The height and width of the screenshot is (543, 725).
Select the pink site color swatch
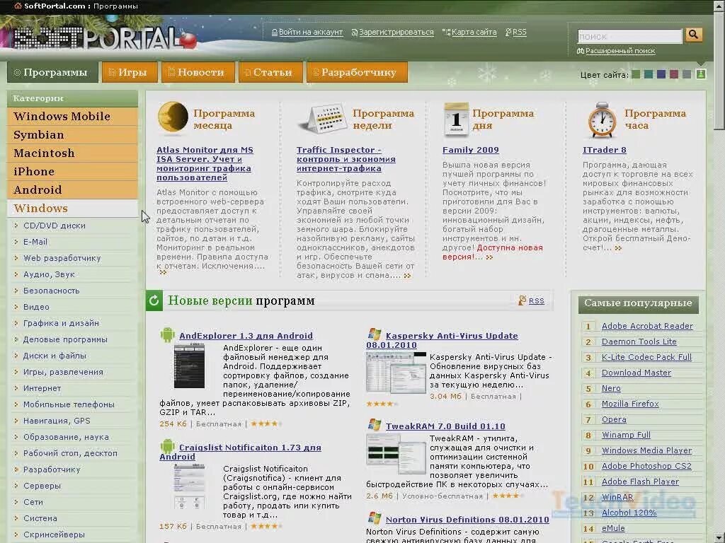click(674, 74)
